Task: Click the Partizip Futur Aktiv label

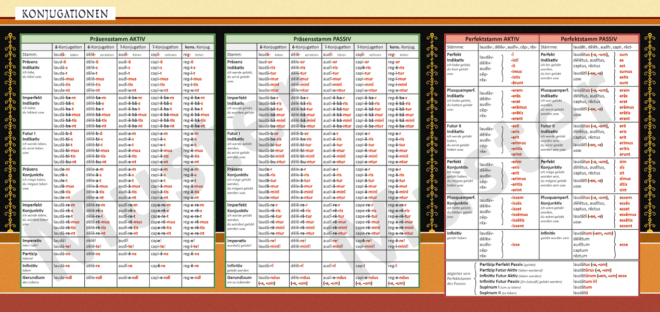Action: pos(498,270)
